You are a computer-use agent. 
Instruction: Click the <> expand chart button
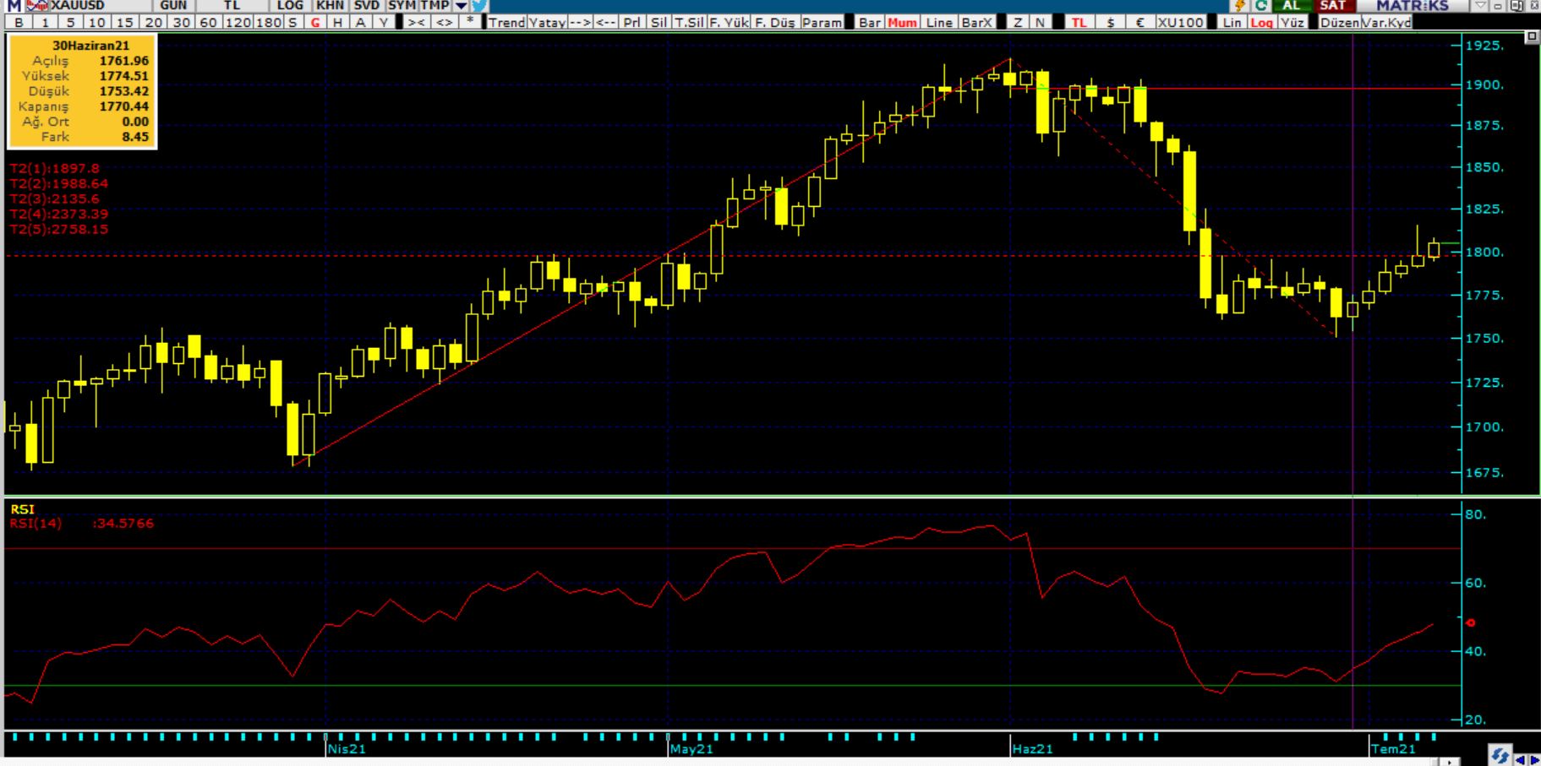444,23
